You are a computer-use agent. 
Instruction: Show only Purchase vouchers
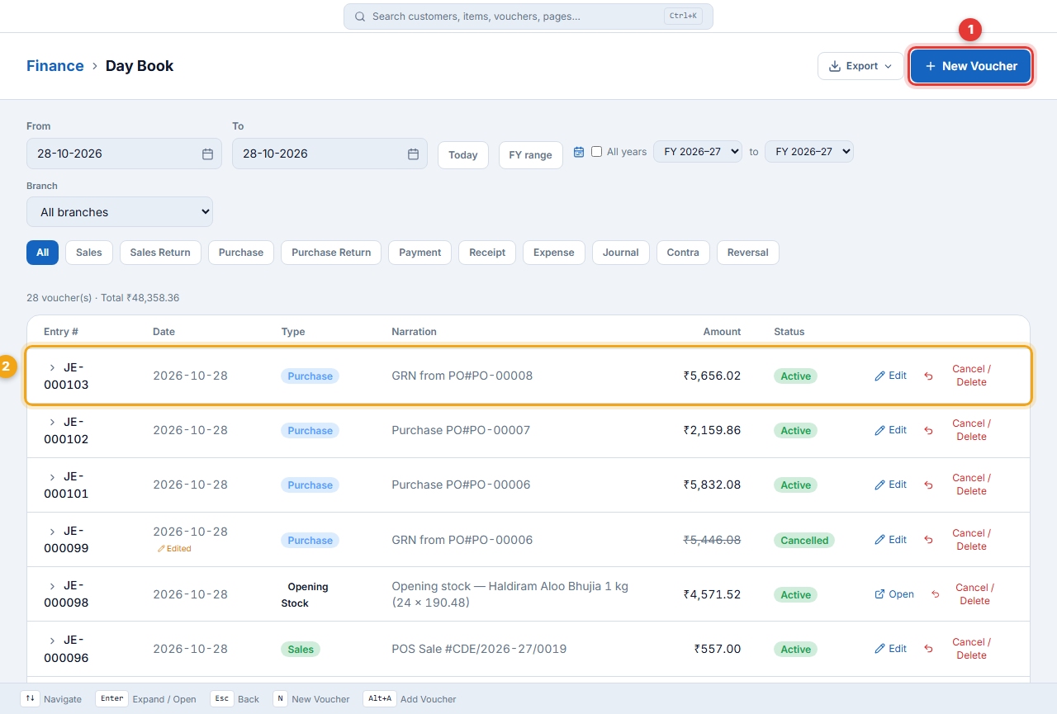[241, 253]
